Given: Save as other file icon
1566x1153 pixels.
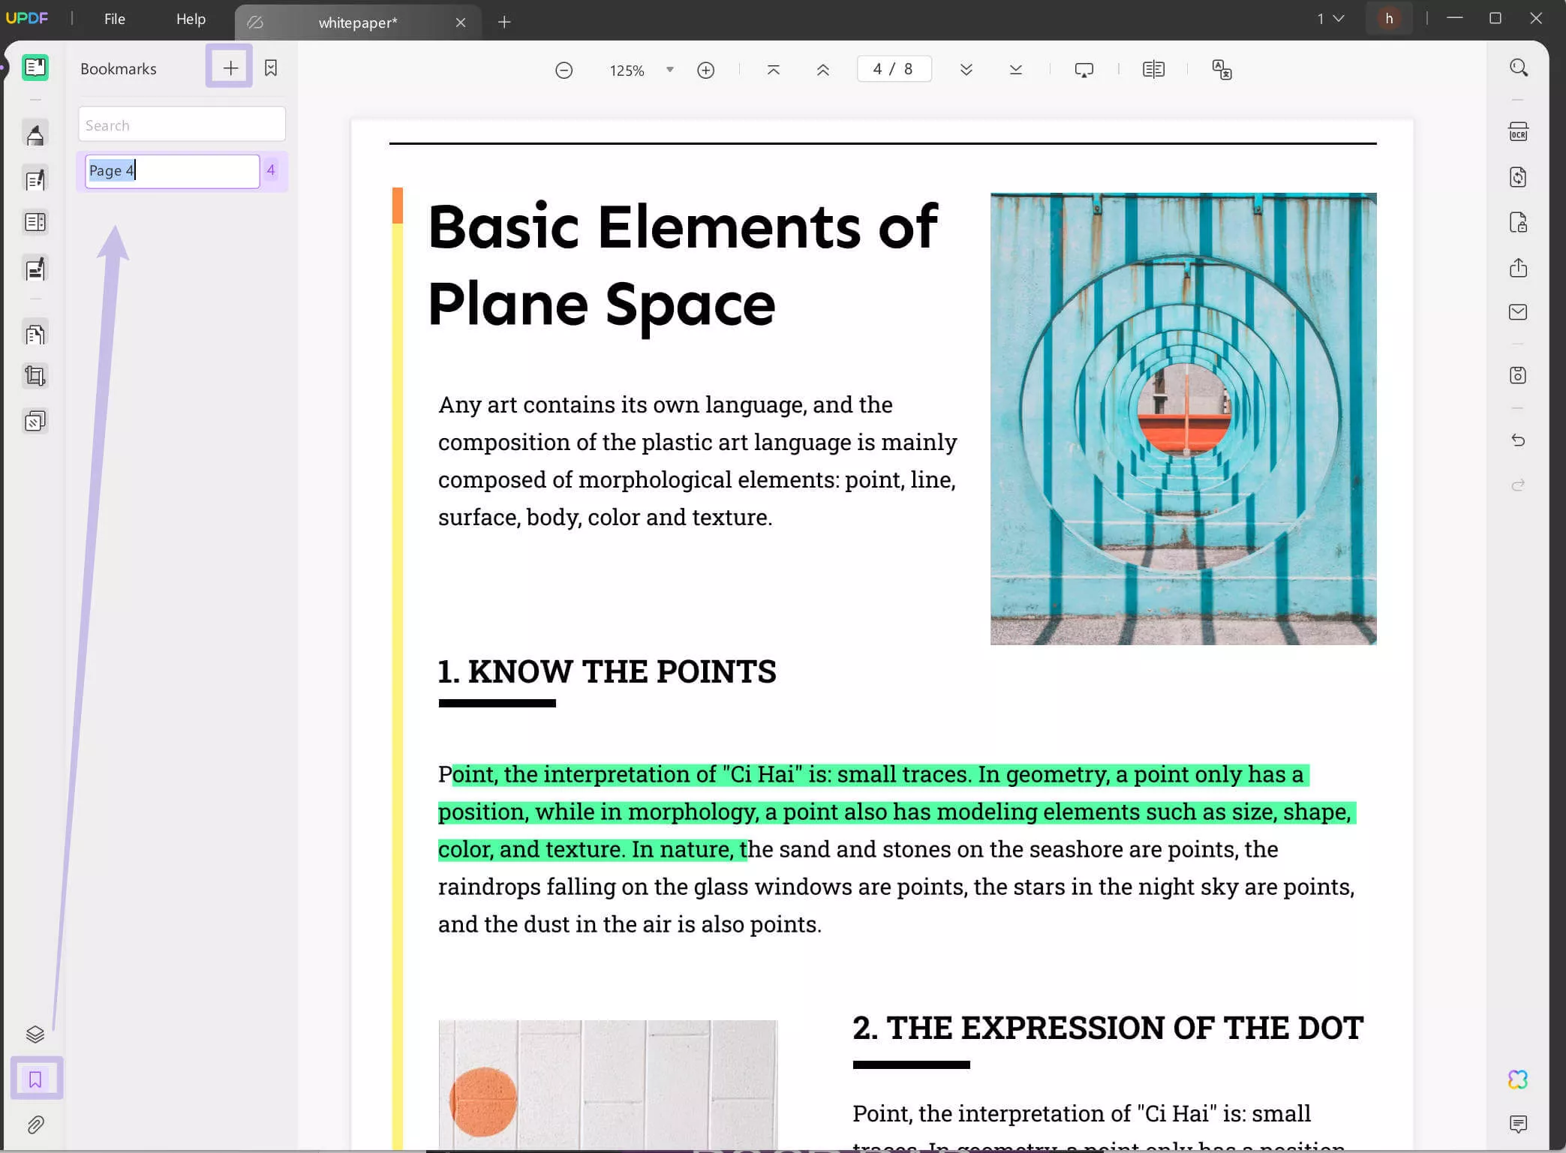Looking at the screenshot, I should [x=1518, y=375].
